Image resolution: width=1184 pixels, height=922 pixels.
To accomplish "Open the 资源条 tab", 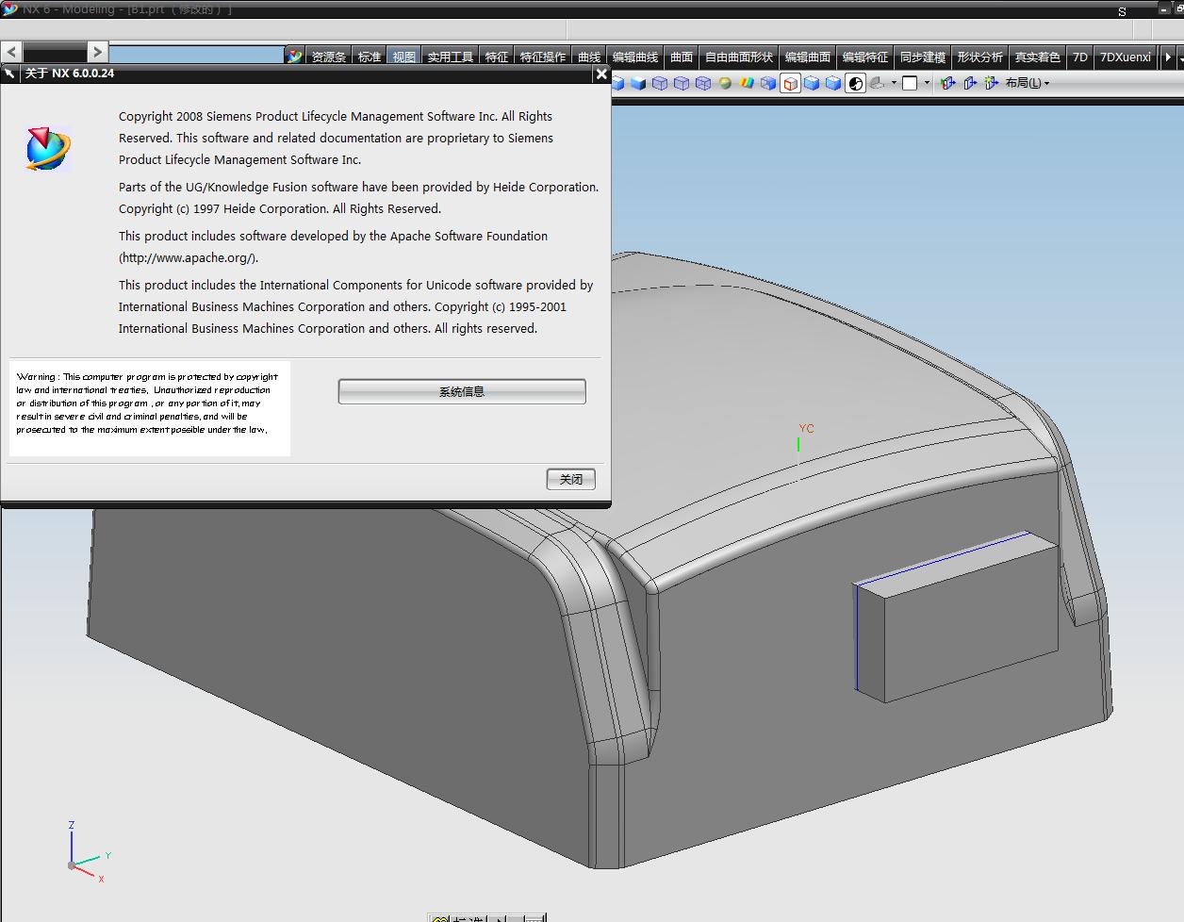I will point(329,57).
